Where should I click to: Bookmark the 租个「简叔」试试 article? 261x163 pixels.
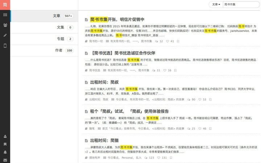click(x=210, y=129)
